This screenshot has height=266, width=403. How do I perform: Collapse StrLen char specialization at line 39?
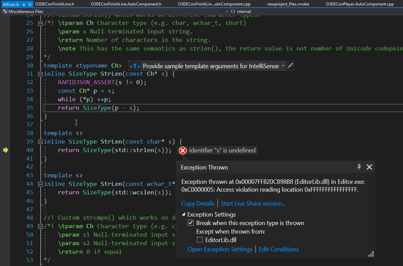(40, 142)
